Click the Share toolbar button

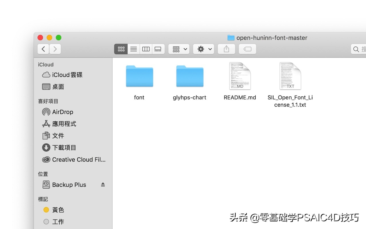pyautogui.click(x=226, y=49)
